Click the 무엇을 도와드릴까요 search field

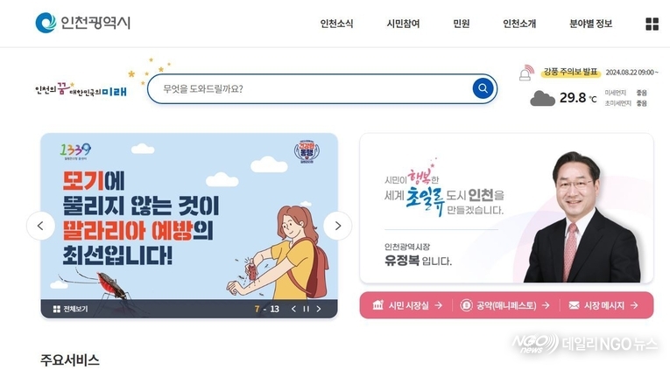coord(314,88)
